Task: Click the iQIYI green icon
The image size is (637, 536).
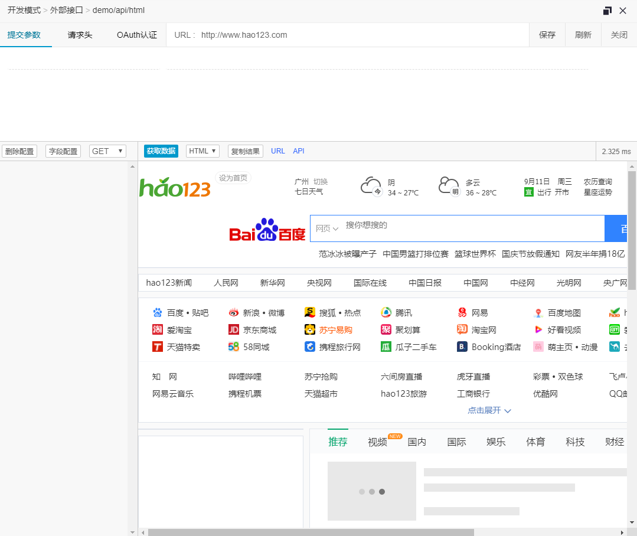Action: coord(614,329)
